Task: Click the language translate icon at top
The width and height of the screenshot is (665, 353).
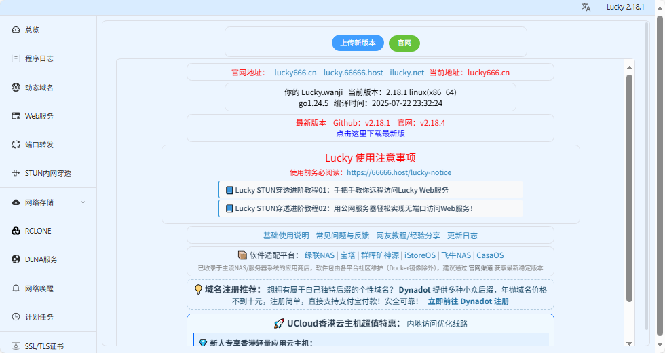Action: click(x=586, y=7)
